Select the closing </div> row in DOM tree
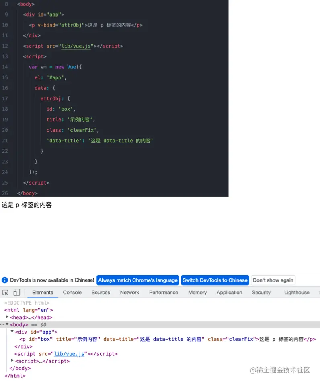Viewport: 320px width, 384px height. pos(23,347)
